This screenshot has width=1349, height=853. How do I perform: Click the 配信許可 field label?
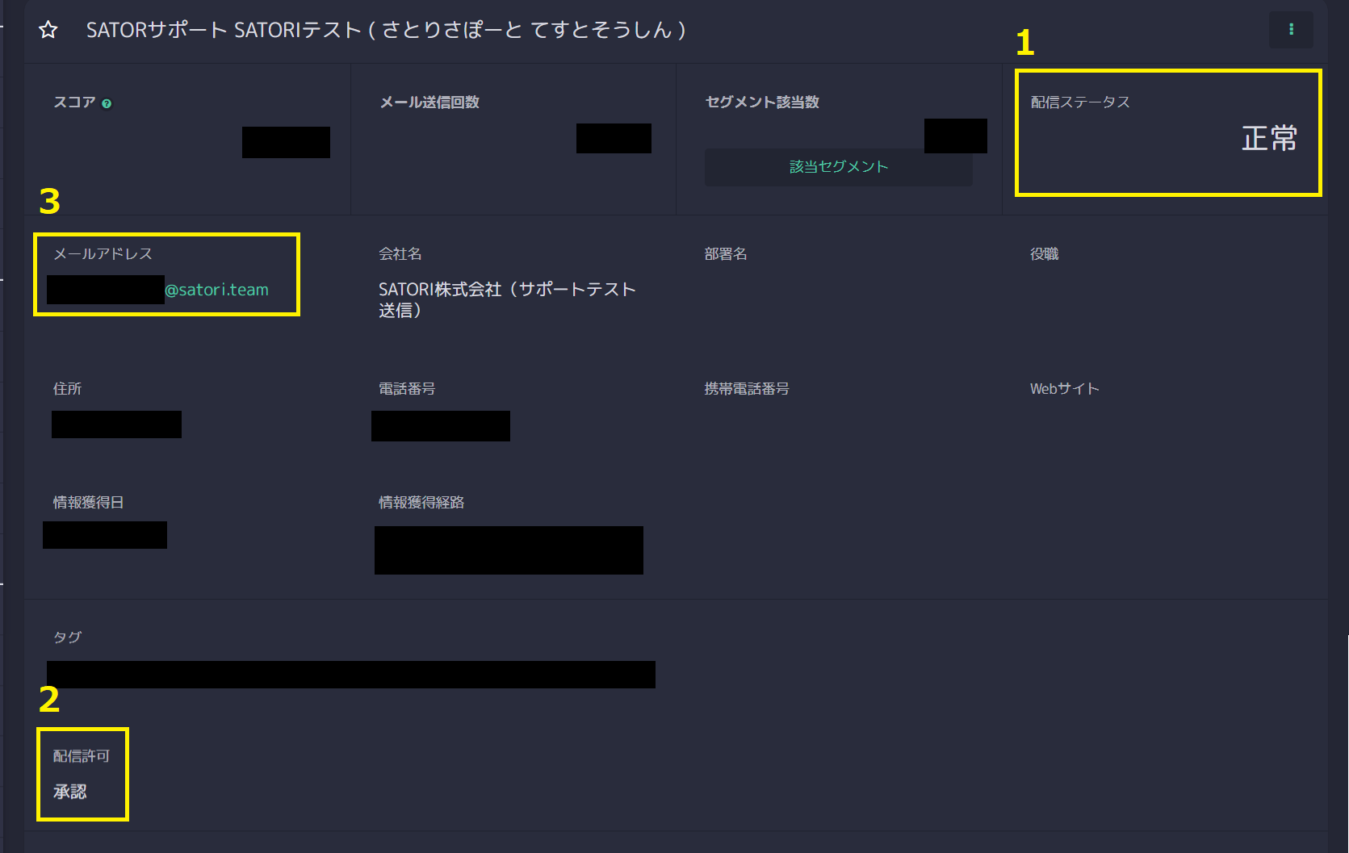point(81,755)
